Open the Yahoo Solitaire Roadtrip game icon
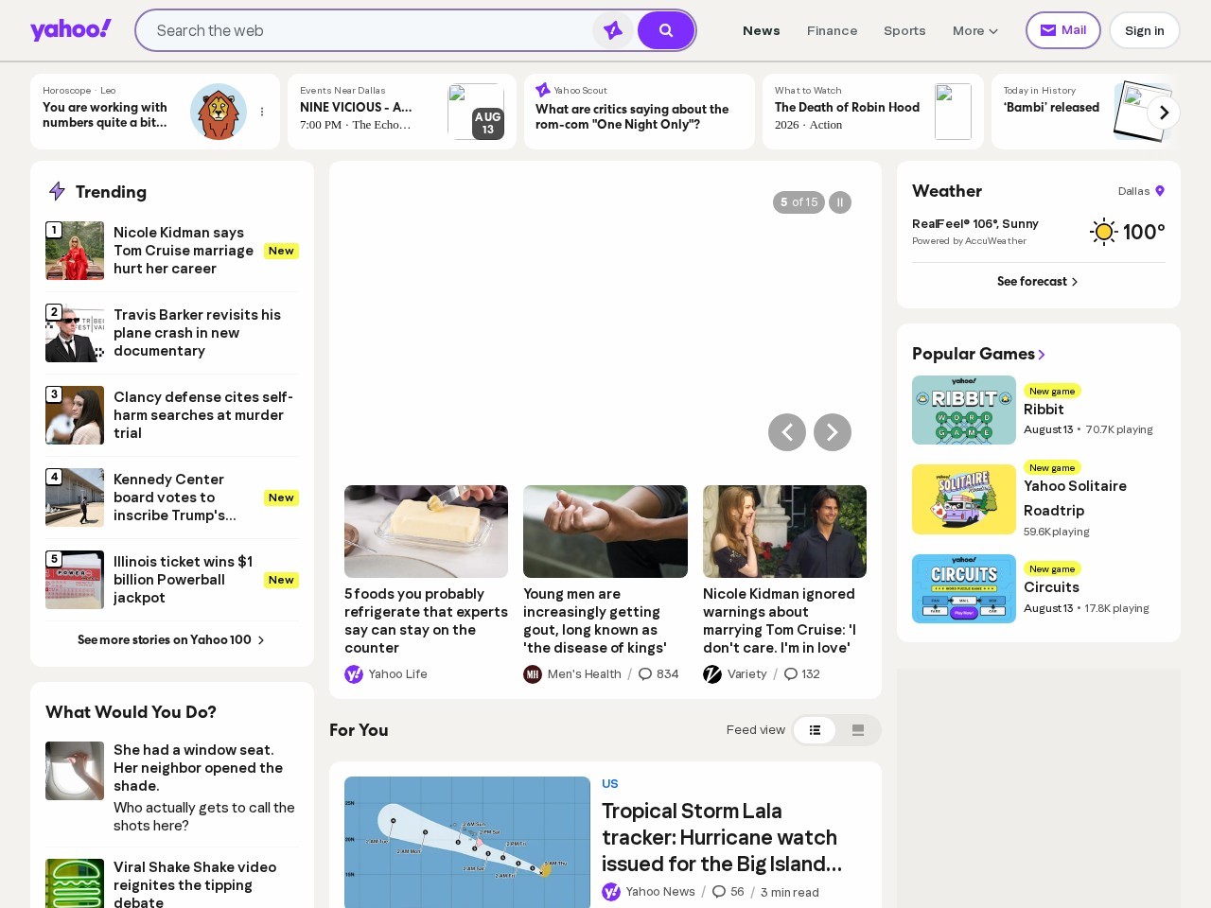Image resolution: width=1211 pixels, height=908 pixels. pyautogui.click(x=964, y=499)
